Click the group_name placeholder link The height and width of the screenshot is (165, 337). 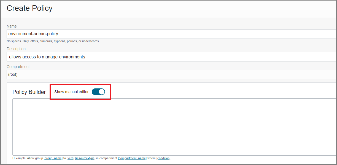pos(53,158)
